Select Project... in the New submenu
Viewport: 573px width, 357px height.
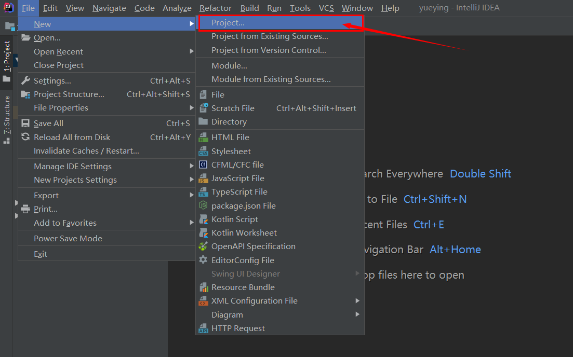click(x=280, y=23)
